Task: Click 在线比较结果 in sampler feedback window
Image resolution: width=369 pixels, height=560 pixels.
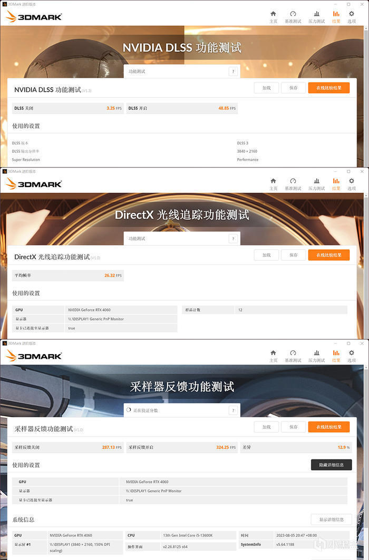Action: click(x=328, y=427)
